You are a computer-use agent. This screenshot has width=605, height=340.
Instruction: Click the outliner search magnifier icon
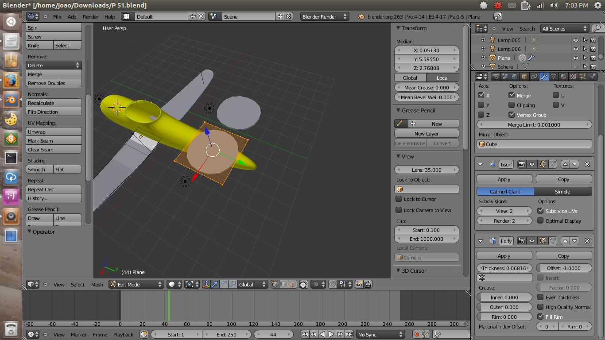(597, 28)
